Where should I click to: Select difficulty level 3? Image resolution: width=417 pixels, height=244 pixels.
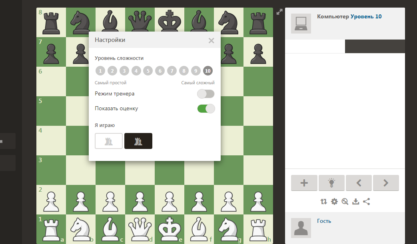(124, 71)
